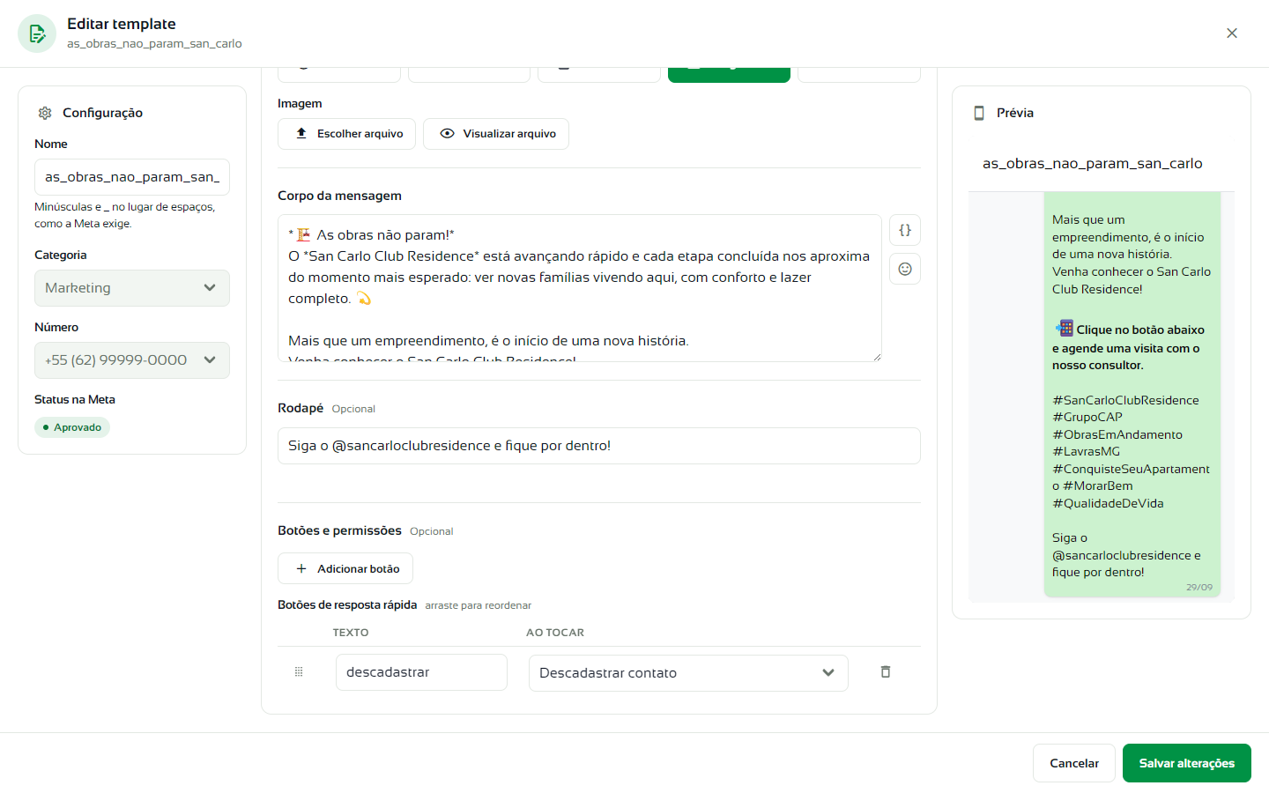Click 'arraste para reordenar' hint text
The width and height of the screenshot is (1269, 793).
479,605
